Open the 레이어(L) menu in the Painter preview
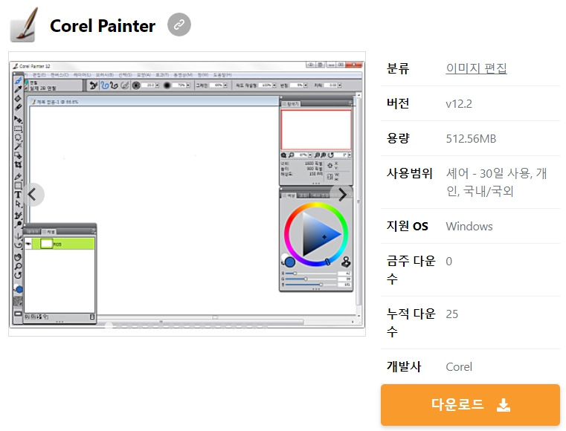This screenshot has width=566, height=431. coord(82,74)
